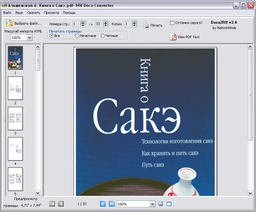Click the Выбрать файл folder icon
This screenshot has height=212, width=256.
[x=9, y=23]
